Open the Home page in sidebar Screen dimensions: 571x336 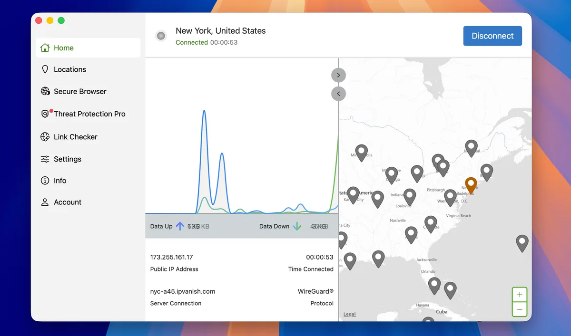(88, 48)
